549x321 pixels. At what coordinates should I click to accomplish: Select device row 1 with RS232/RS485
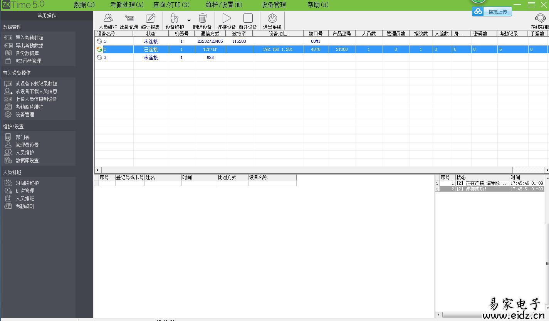321,41
